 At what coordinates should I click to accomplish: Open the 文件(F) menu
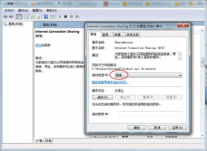[10, 11]
